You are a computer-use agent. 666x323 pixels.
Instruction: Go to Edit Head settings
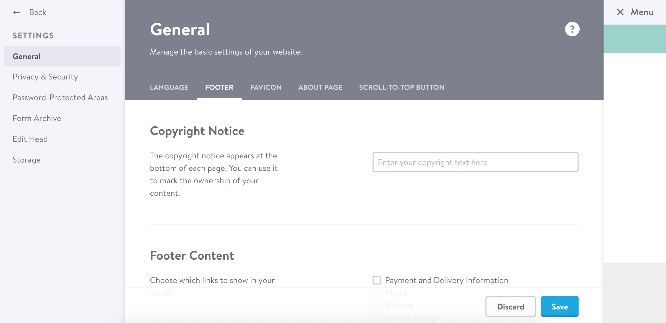(x=30, y=139)
